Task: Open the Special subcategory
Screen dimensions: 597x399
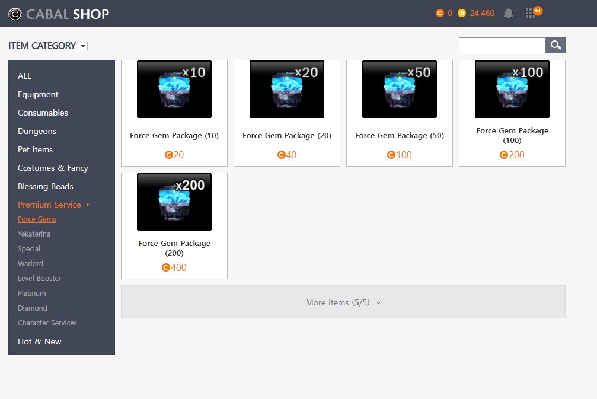Action: tap(28, 248)
